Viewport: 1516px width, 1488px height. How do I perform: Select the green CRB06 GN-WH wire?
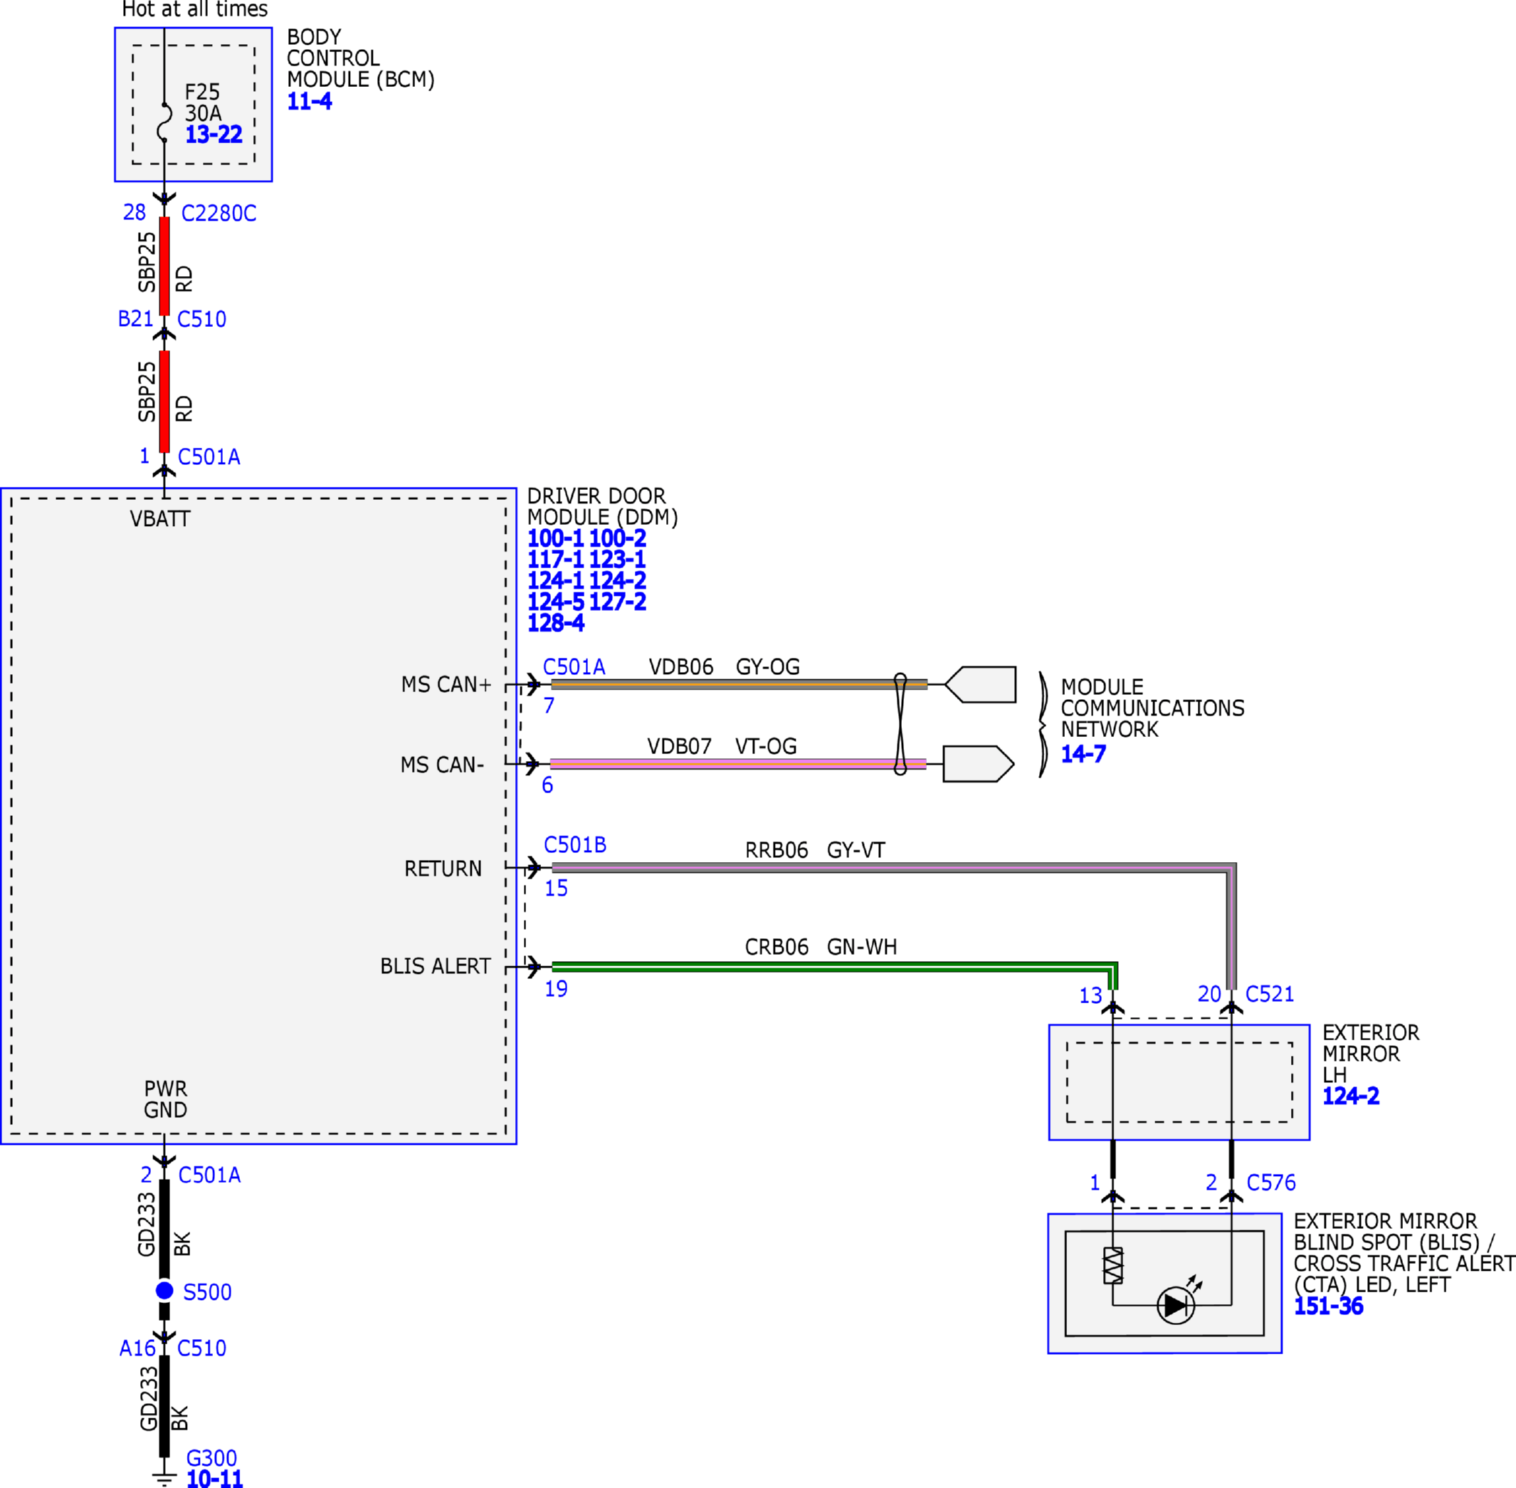[835, 968]
